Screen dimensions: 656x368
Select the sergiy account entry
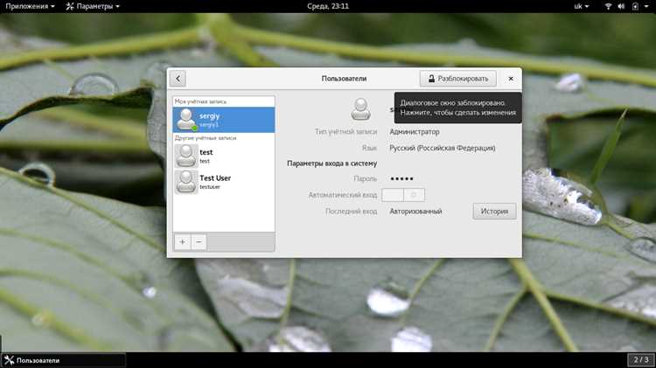click(224, 120)
